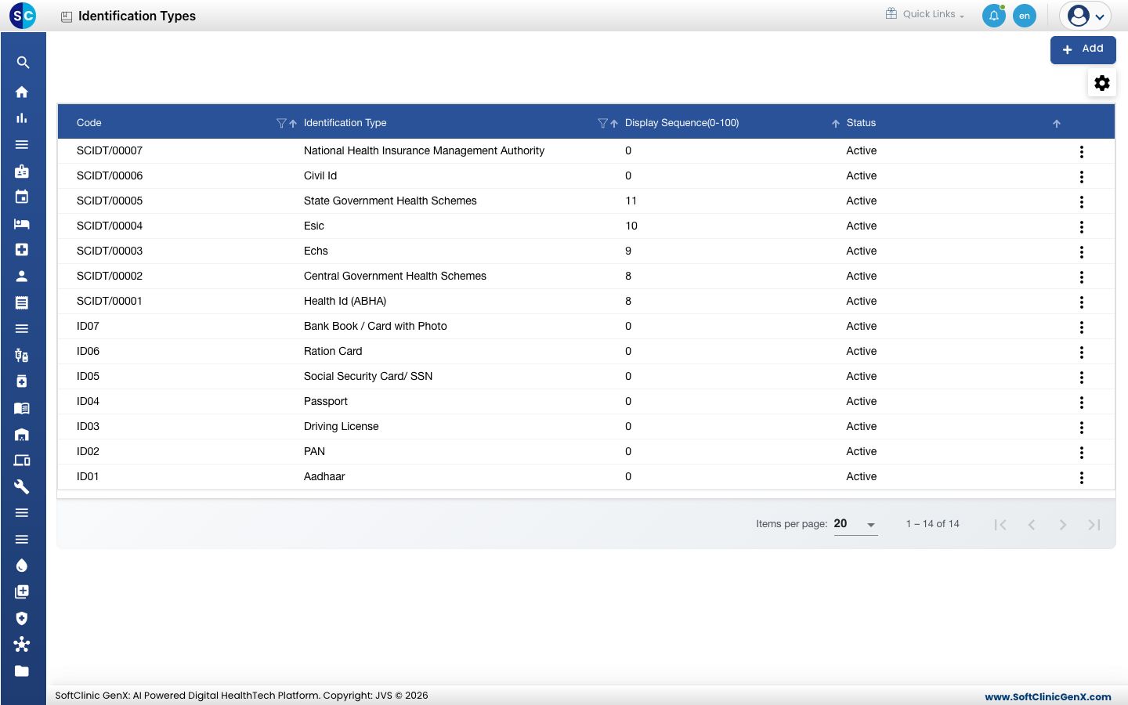This screenshot has height=705, width=1128.
Task: Open row actions for Civil Id
Action: [x=1082, y=177]
